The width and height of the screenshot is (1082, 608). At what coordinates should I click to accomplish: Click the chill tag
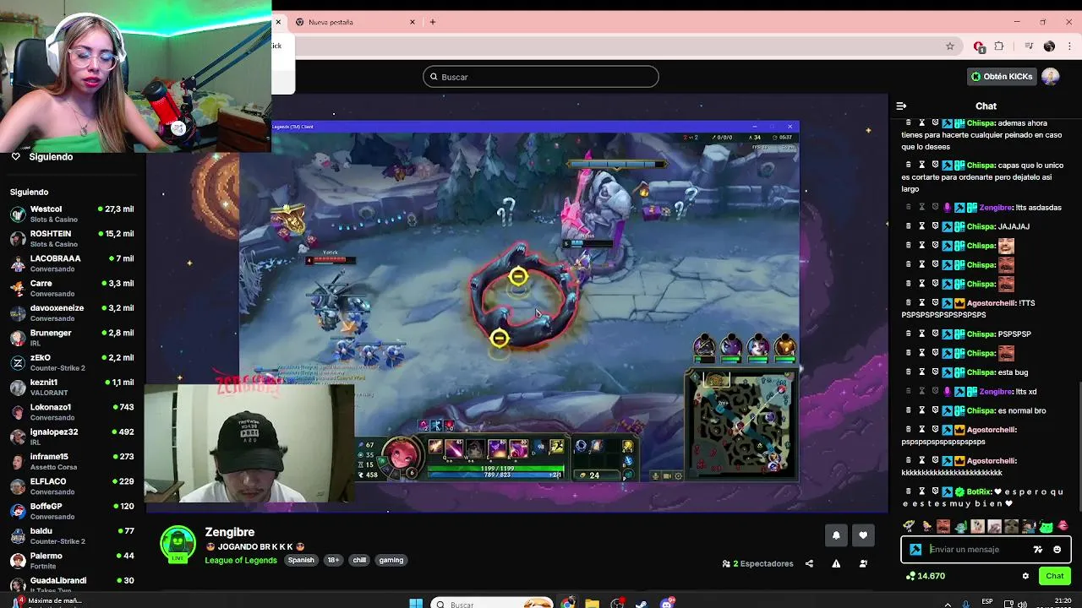pyautogui.click(x=359, y=560)
